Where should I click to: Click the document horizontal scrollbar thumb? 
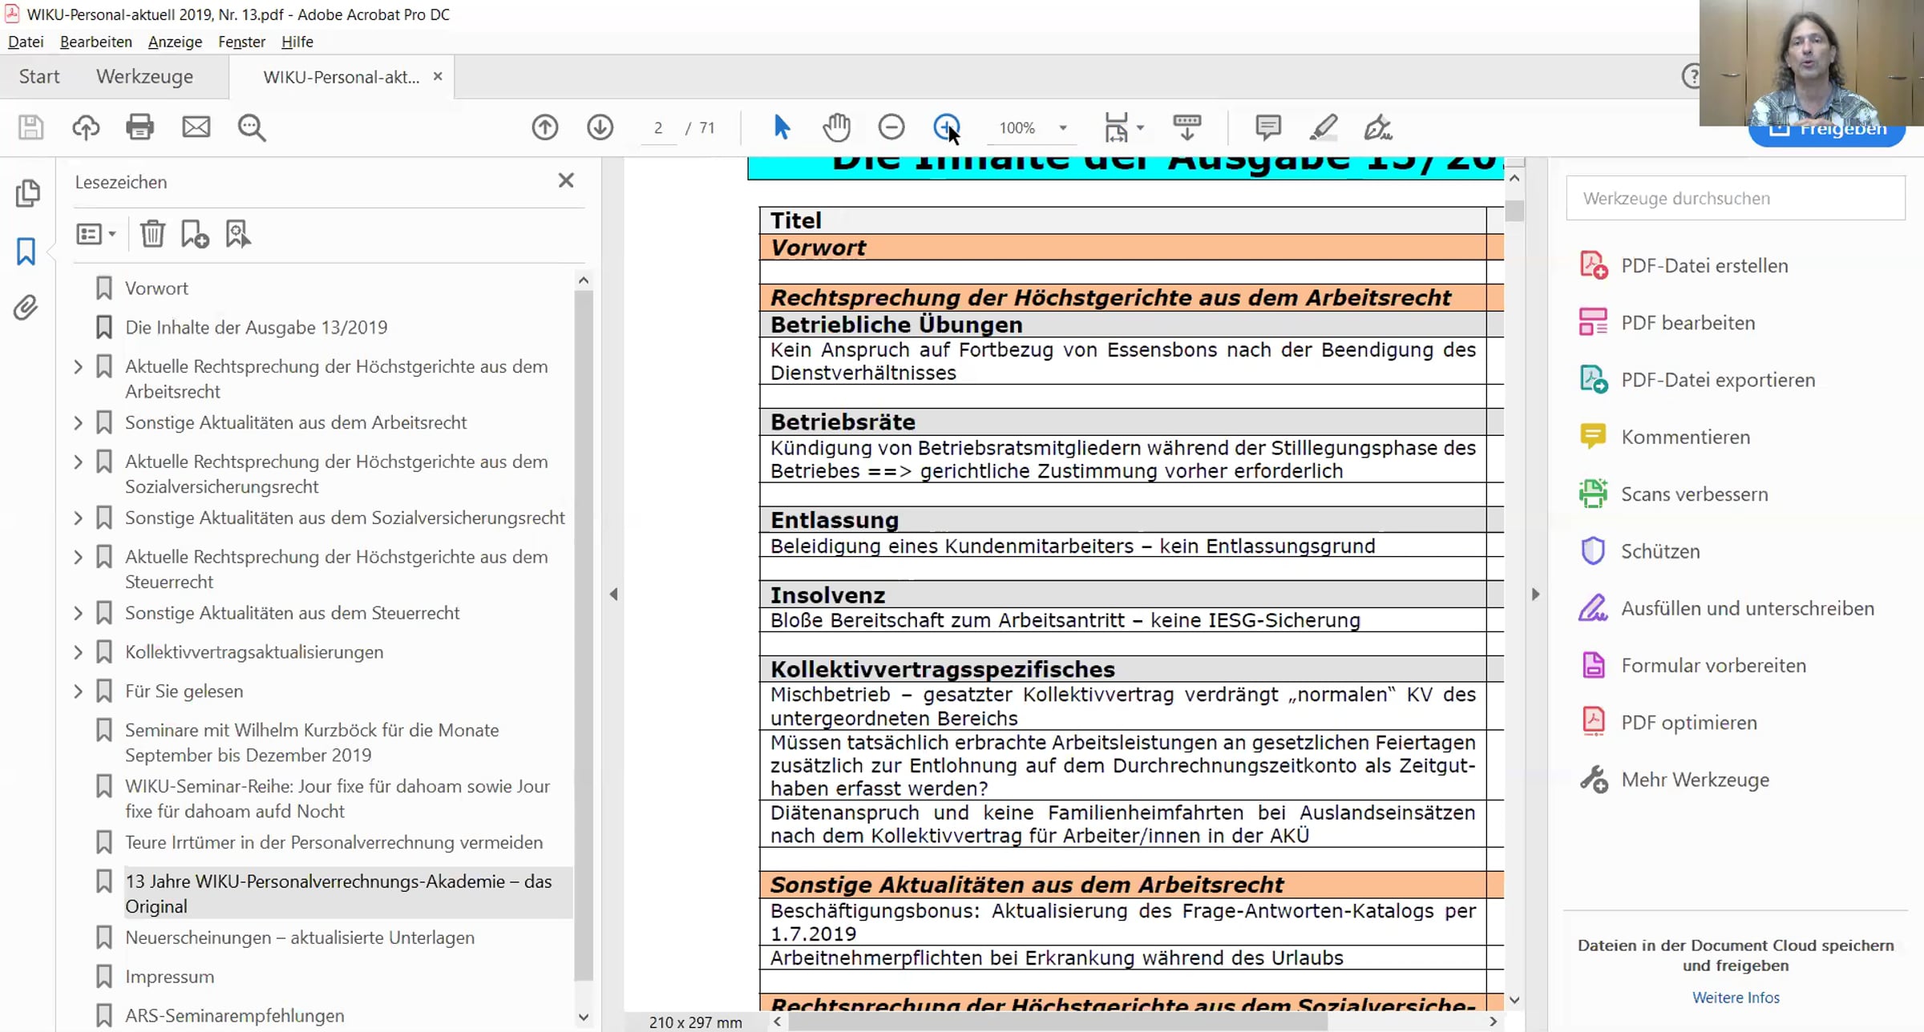point(1058,1022)
